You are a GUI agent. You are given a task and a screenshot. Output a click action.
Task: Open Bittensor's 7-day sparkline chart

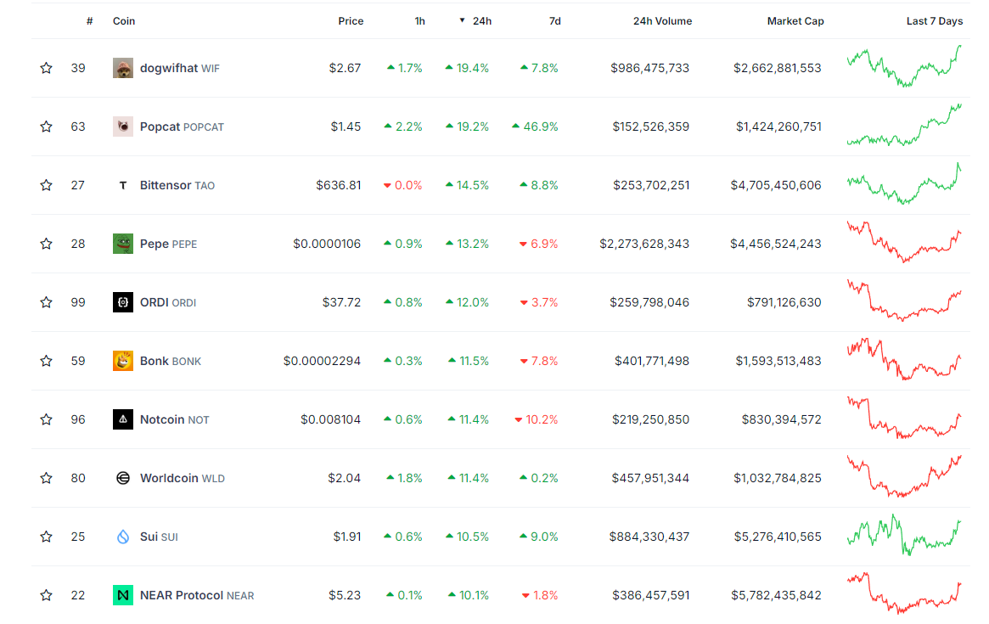pos(904,183)
